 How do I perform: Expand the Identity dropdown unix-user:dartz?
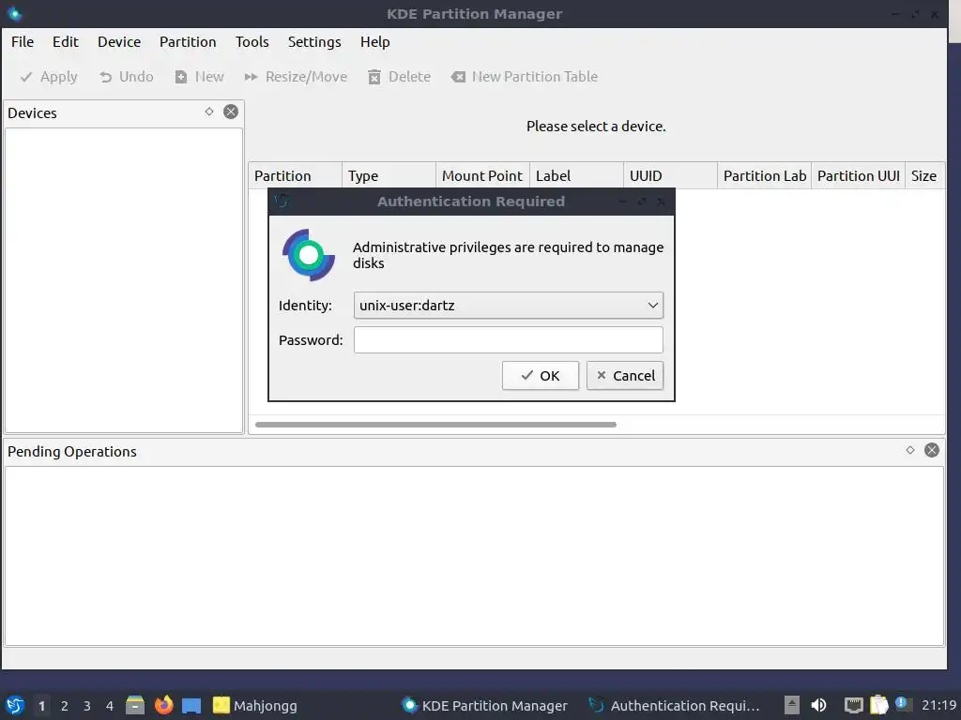[x=508, y=305]
